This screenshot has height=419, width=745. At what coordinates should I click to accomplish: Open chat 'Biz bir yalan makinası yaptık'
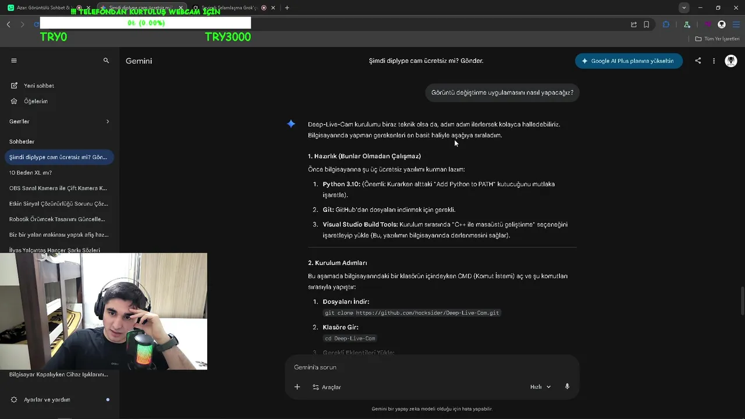pos(58,235)
